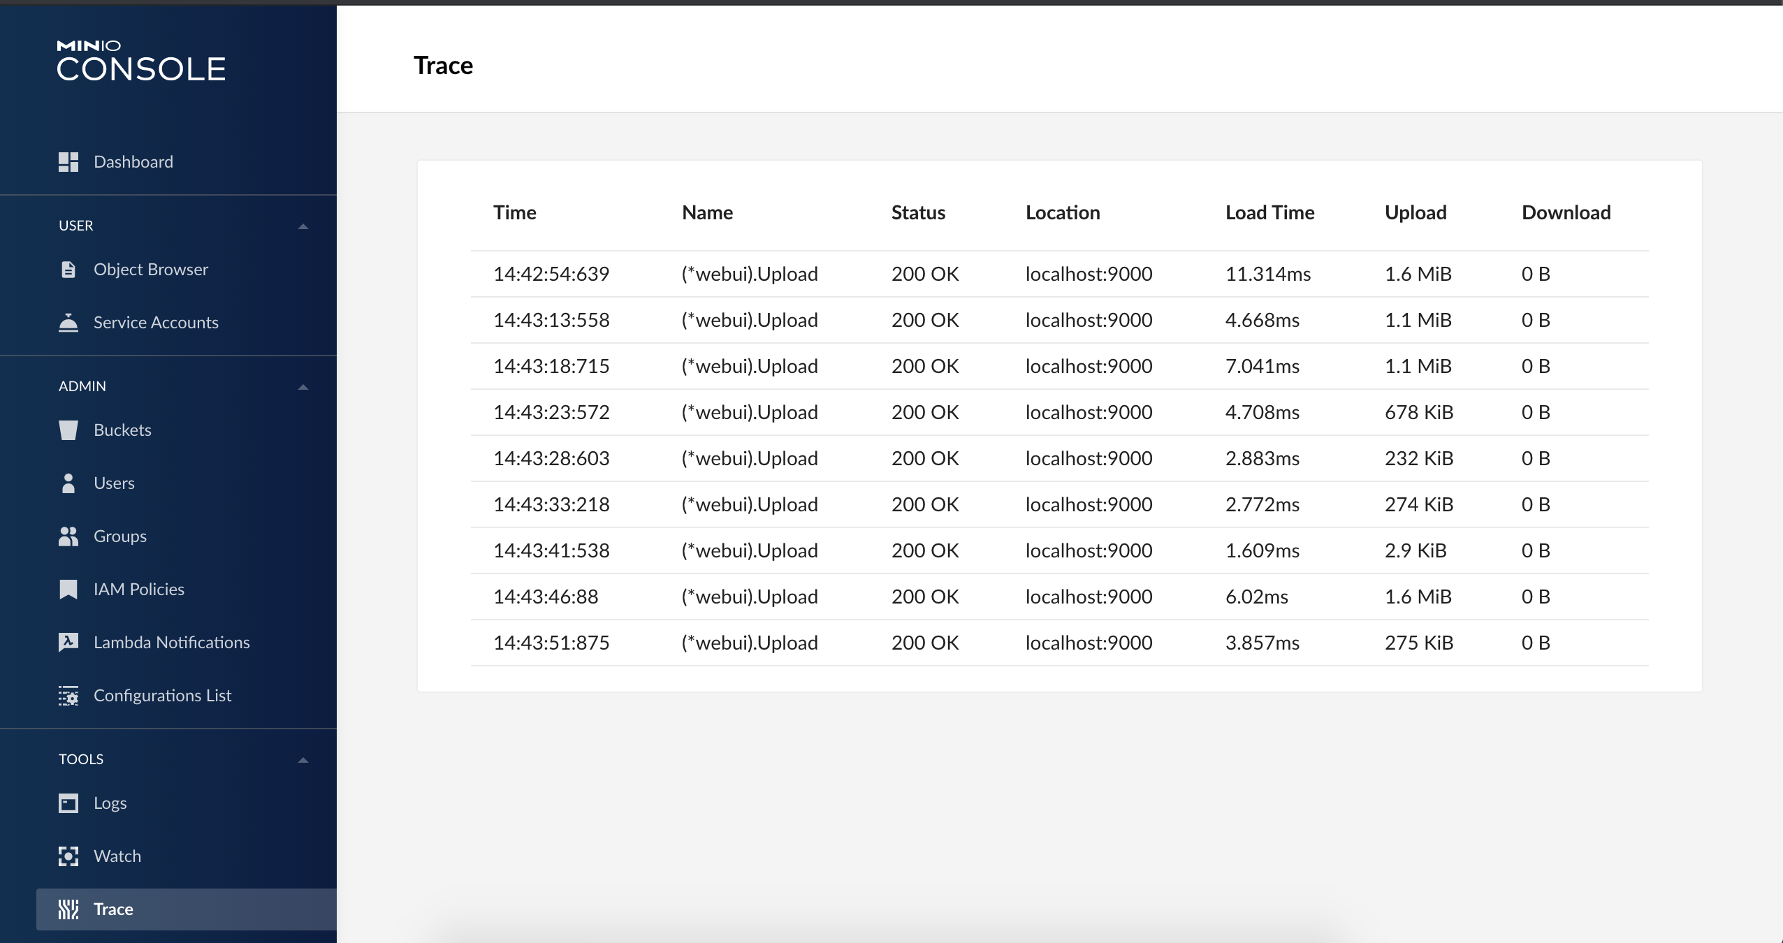Click load time 1.609ms
The height and width of the screenshot is (943, 1783).
(1262, 550)
